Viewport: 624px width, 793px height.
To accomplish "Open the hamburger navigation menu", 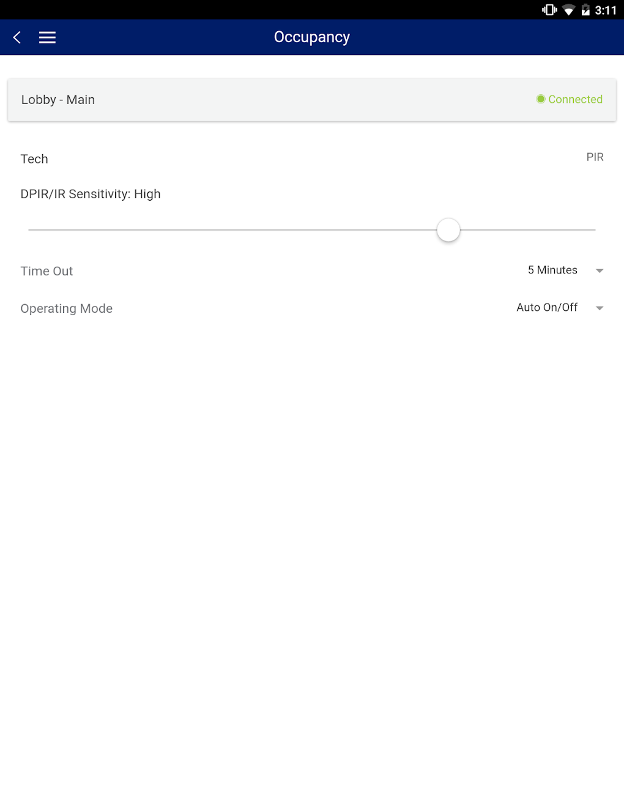I will point(47,37).
